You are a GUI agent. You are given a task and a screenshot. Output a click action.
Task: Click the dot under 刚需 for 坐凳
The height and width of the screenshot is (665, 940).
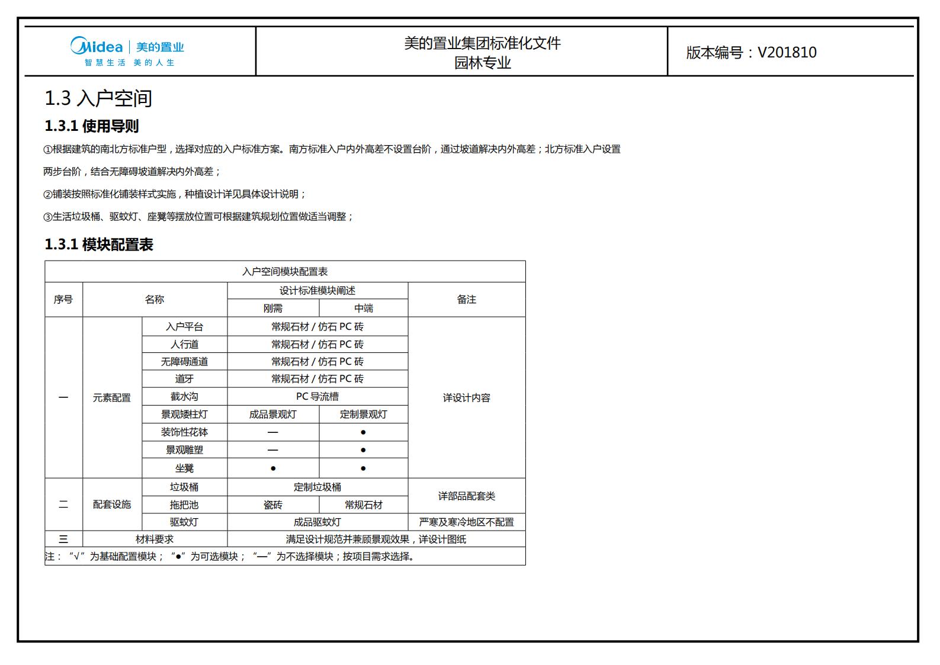click(x=273, y=468)
